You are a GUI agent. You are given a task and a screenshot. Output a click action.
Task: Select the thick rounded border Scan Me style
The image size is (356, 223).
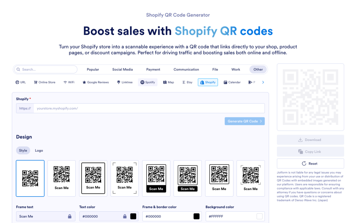[93, 178]
